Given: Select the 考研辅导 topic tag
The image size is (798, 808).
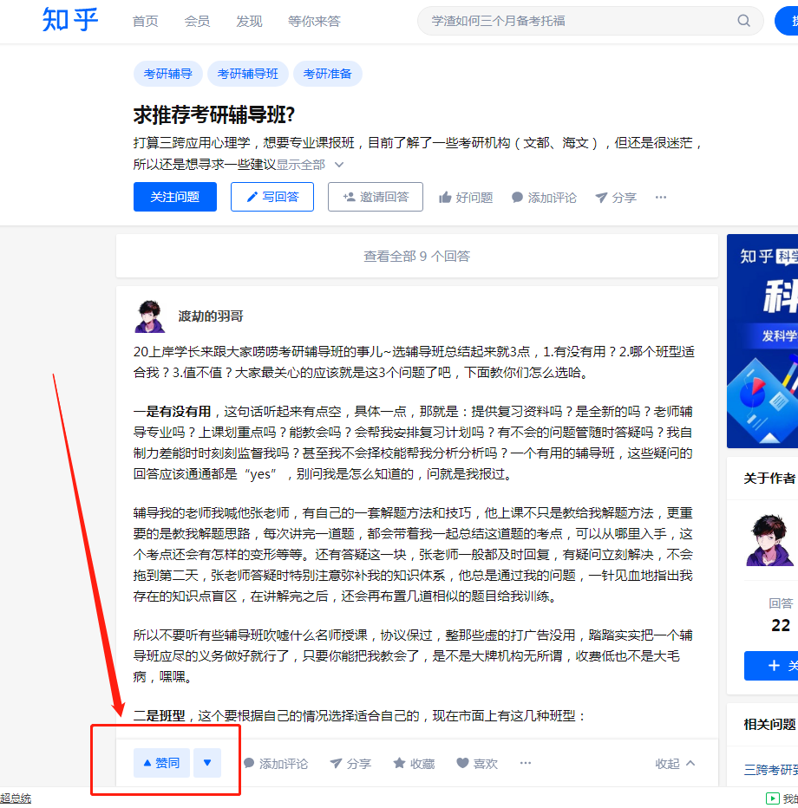Looking at the screenshot, I should tap(168, 74).
